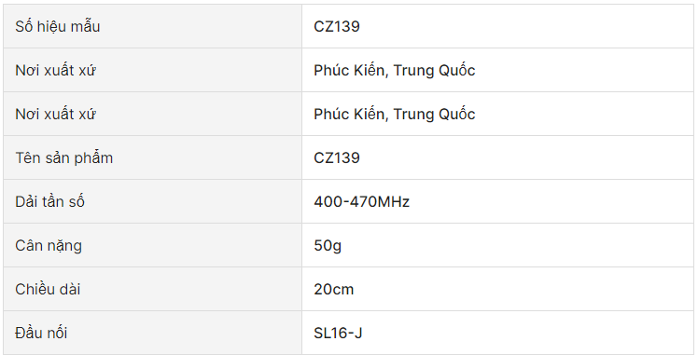Click 'Phúc Kiến' in the second origin row
The width and height of the screenshot is (698, 355).
click(349, 115)
